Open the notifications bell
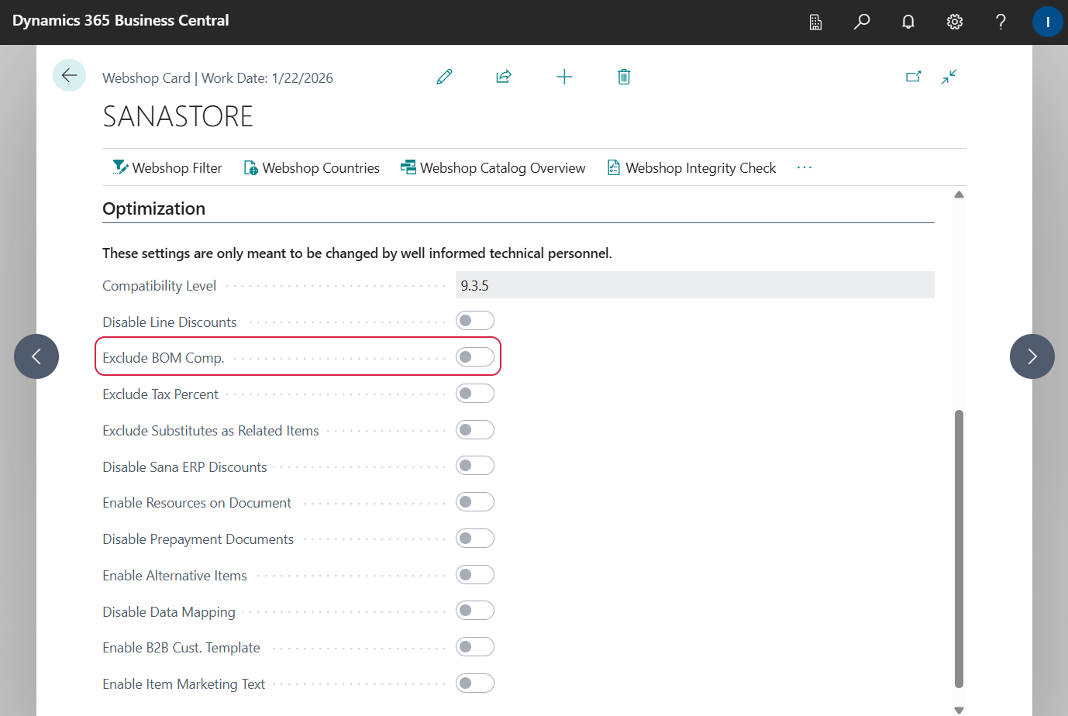Viewport: 1068px width, 716px height. (x=908, y=22)
